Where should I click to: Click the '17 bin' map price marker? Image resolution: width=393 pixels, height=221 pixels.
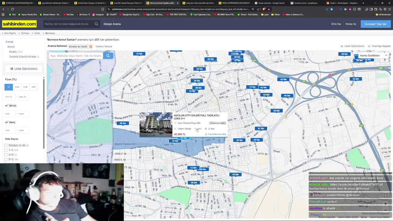pyautogui.click(x=252, y=87)
